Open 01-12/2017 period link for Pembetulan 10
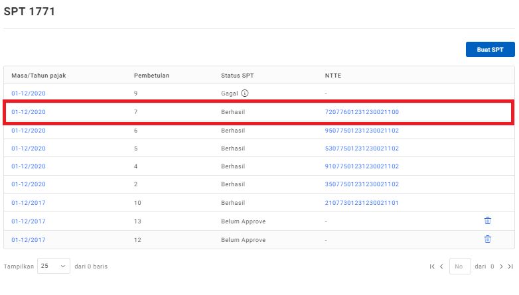 29,203
